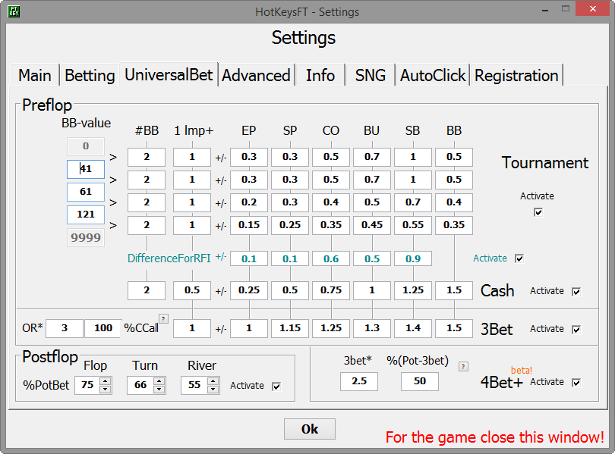The width and height of the screenshot is (615, 454).
Task: Toggle the 3Bet Activate checkbox
Action: point(576,330)
